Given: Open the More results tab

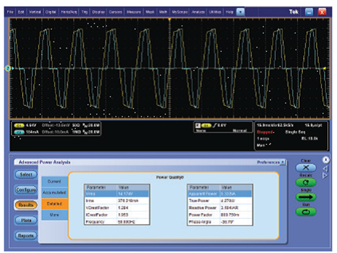Looking at the screenshot, I should pyautogui.click(x=55, y=216).
